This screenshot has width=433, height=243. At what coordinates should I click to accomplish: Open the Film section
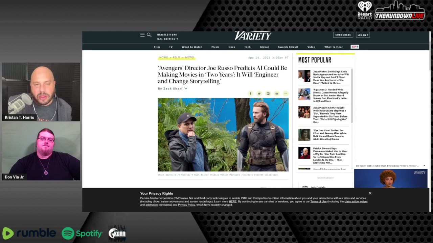pos(157,47)
